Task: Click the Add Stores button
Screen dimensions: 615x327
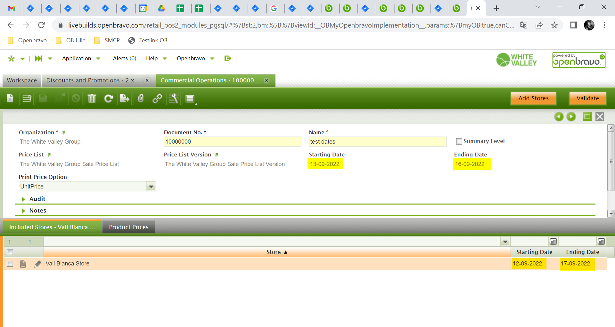Action: click(533, 98)
